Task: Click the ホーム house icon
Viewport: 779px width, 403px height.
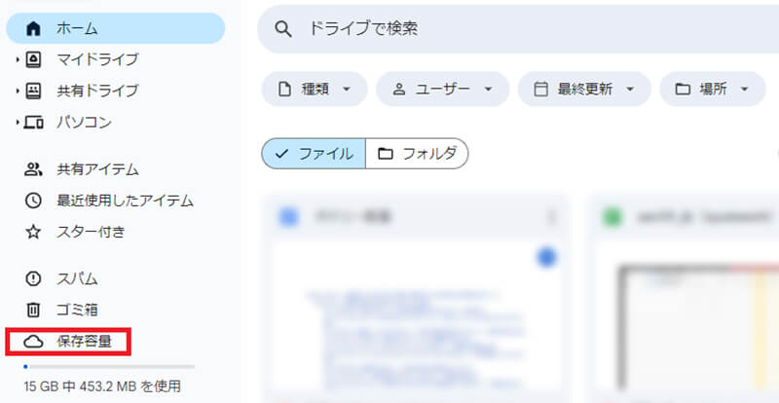Action: (x=33, y=28)
